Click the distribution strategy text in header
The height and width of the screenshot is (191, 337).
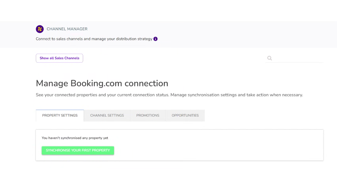134,39
